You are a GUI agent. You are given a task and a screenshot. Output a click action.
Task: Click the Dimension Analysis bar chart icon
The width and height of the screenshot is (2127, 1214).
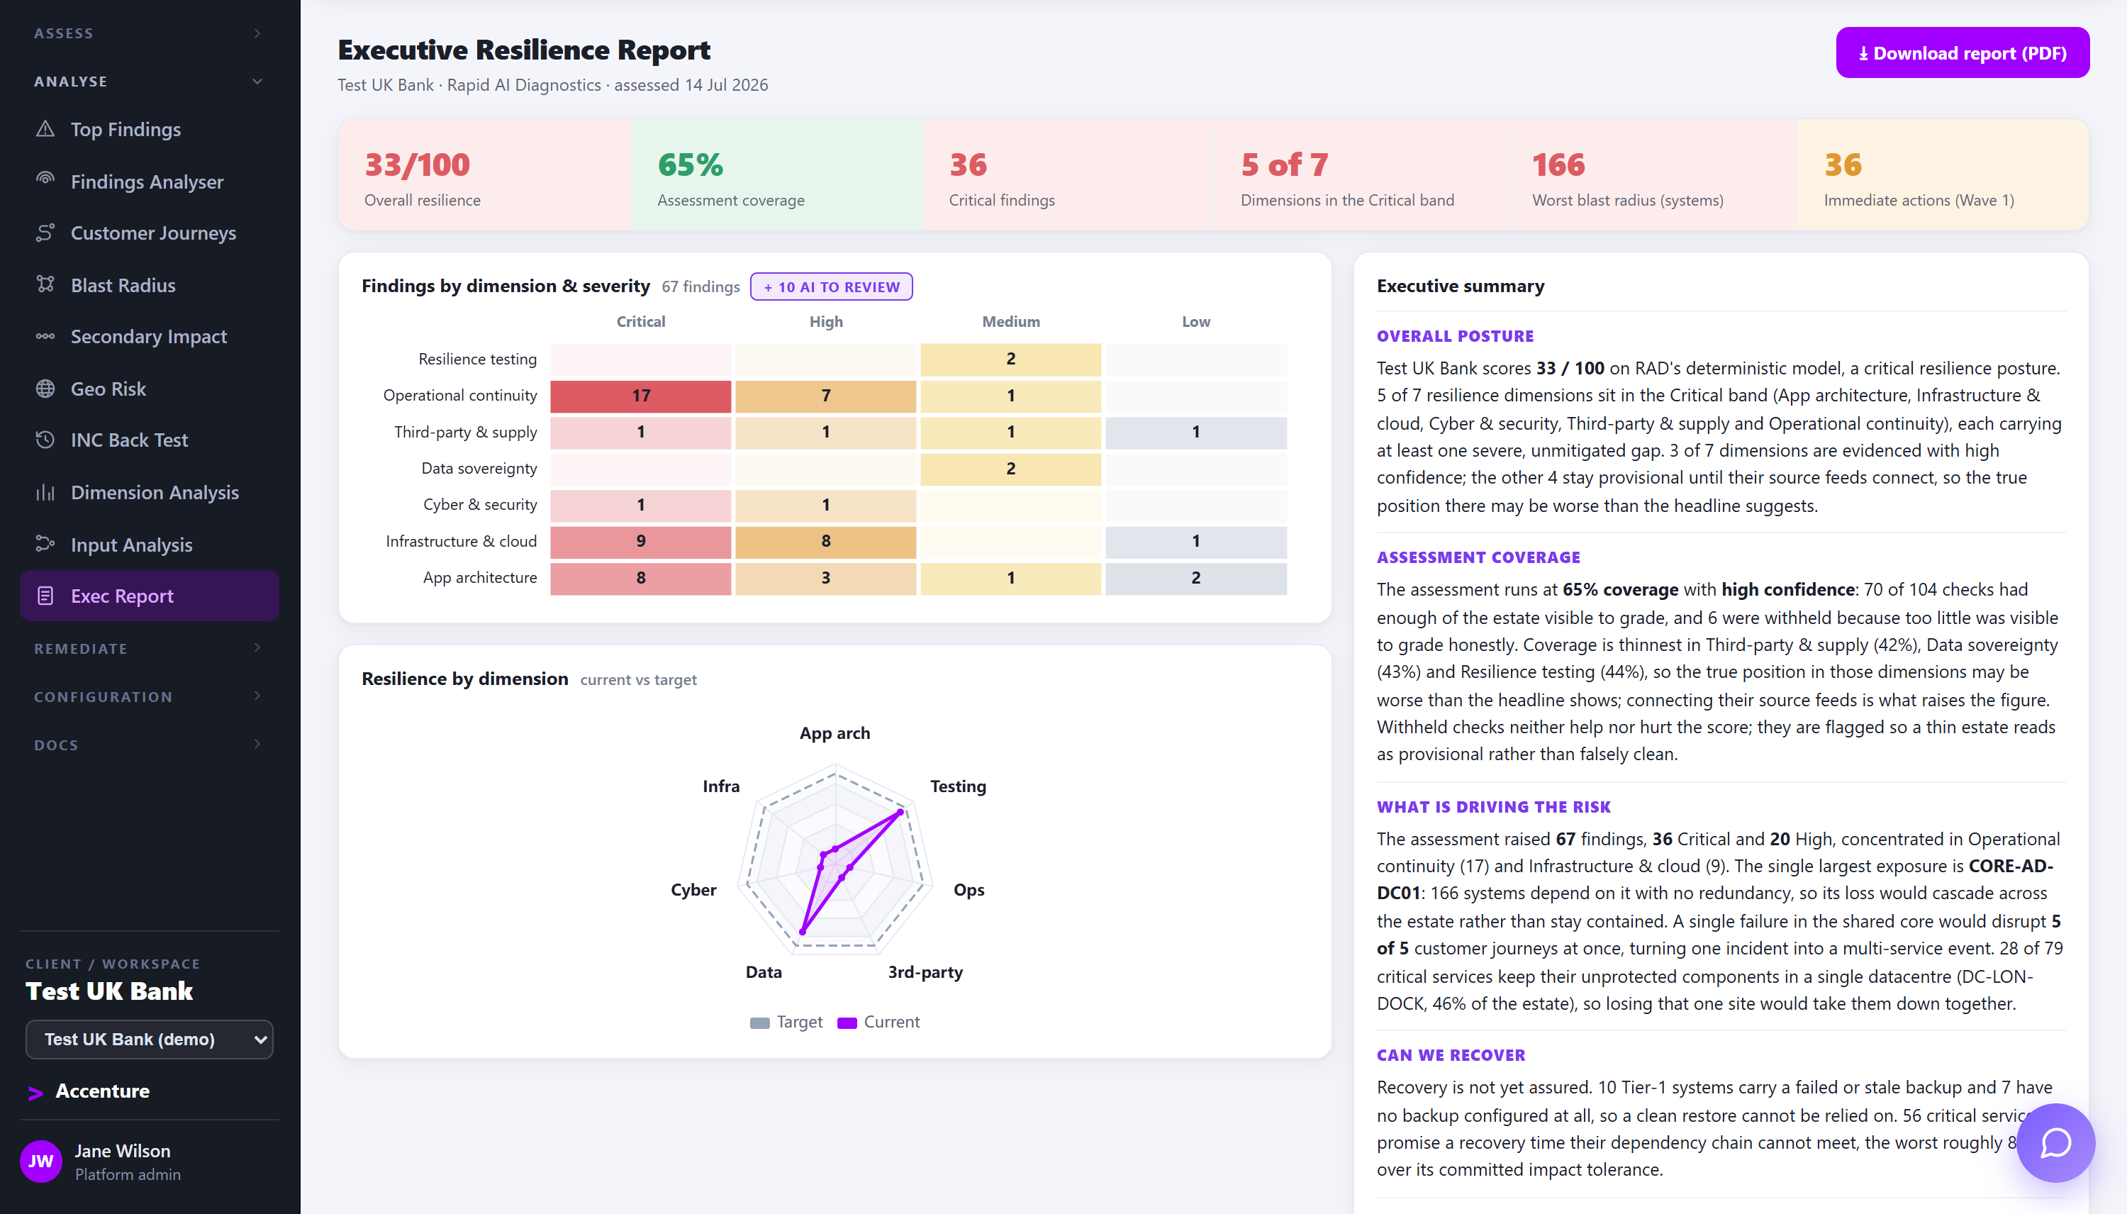click(x=45, y=492)
